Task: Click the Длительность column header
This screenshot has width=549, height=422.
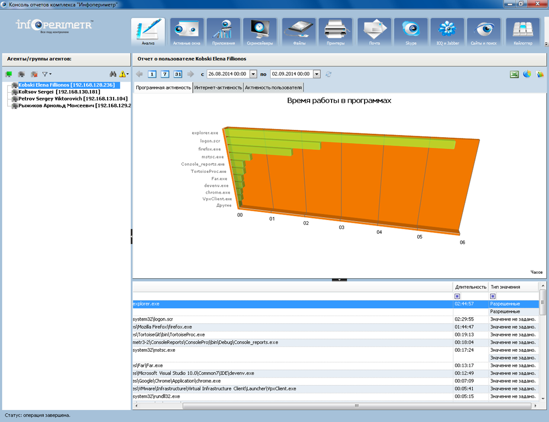Action: tap(470, 286)
